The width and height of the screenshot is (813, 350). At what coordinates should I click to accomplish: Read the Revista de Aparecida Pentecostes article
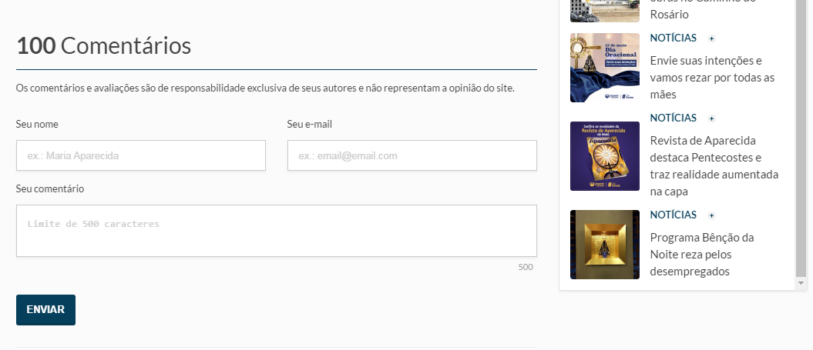(714, 166)
